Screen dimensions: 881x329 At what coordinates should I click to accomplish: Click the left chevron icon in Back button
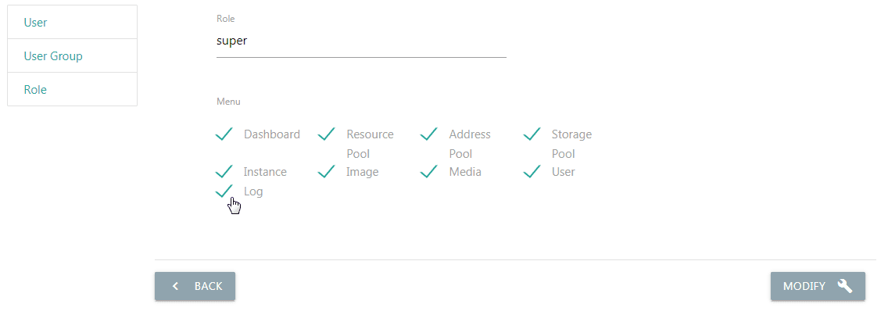coord(175,286)
